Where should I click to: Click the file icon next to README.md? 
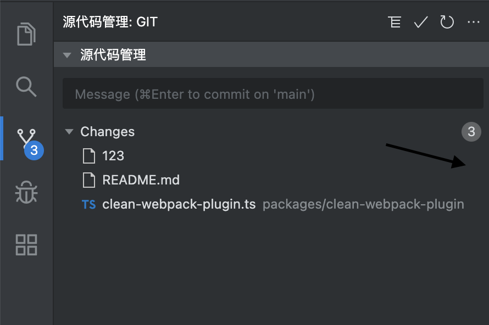90,180
